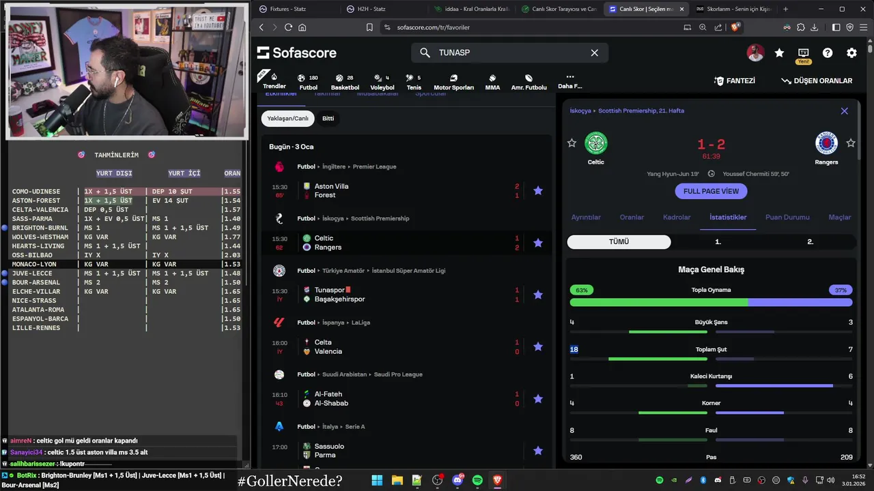
Task: Unfavorite Sassuolo vs Parma match
Action: click(x=538, y=451)
